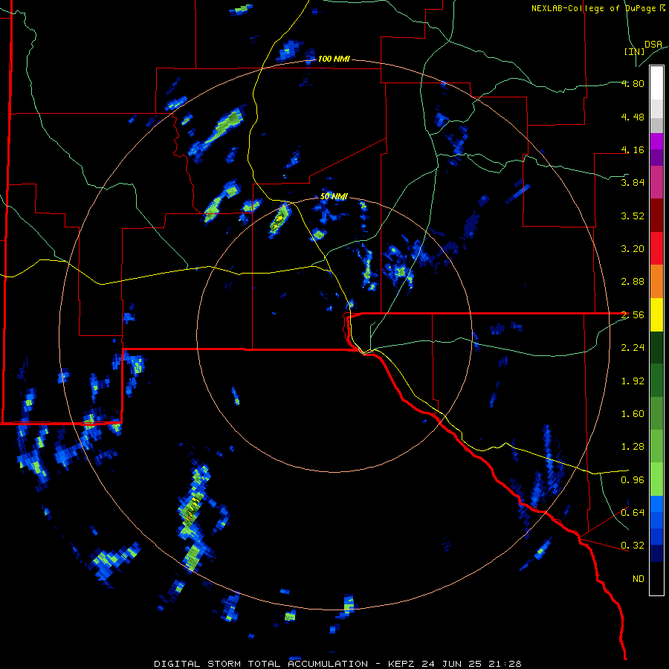Viewport: 669px width, 669px height.
Task: Click the 3.20 legend value
Action: pyautogui.click(x=633, y=249)
